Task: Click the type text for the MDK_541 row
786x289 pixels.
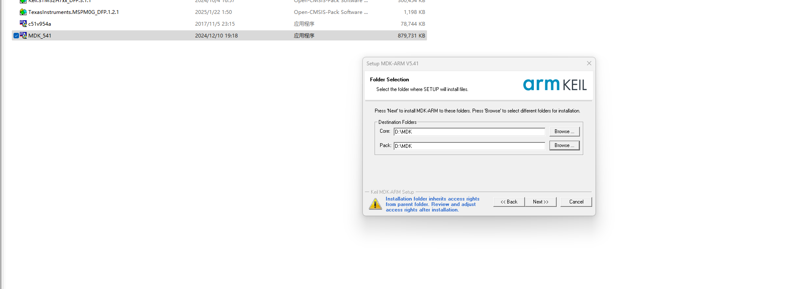Action: [304, 36]
